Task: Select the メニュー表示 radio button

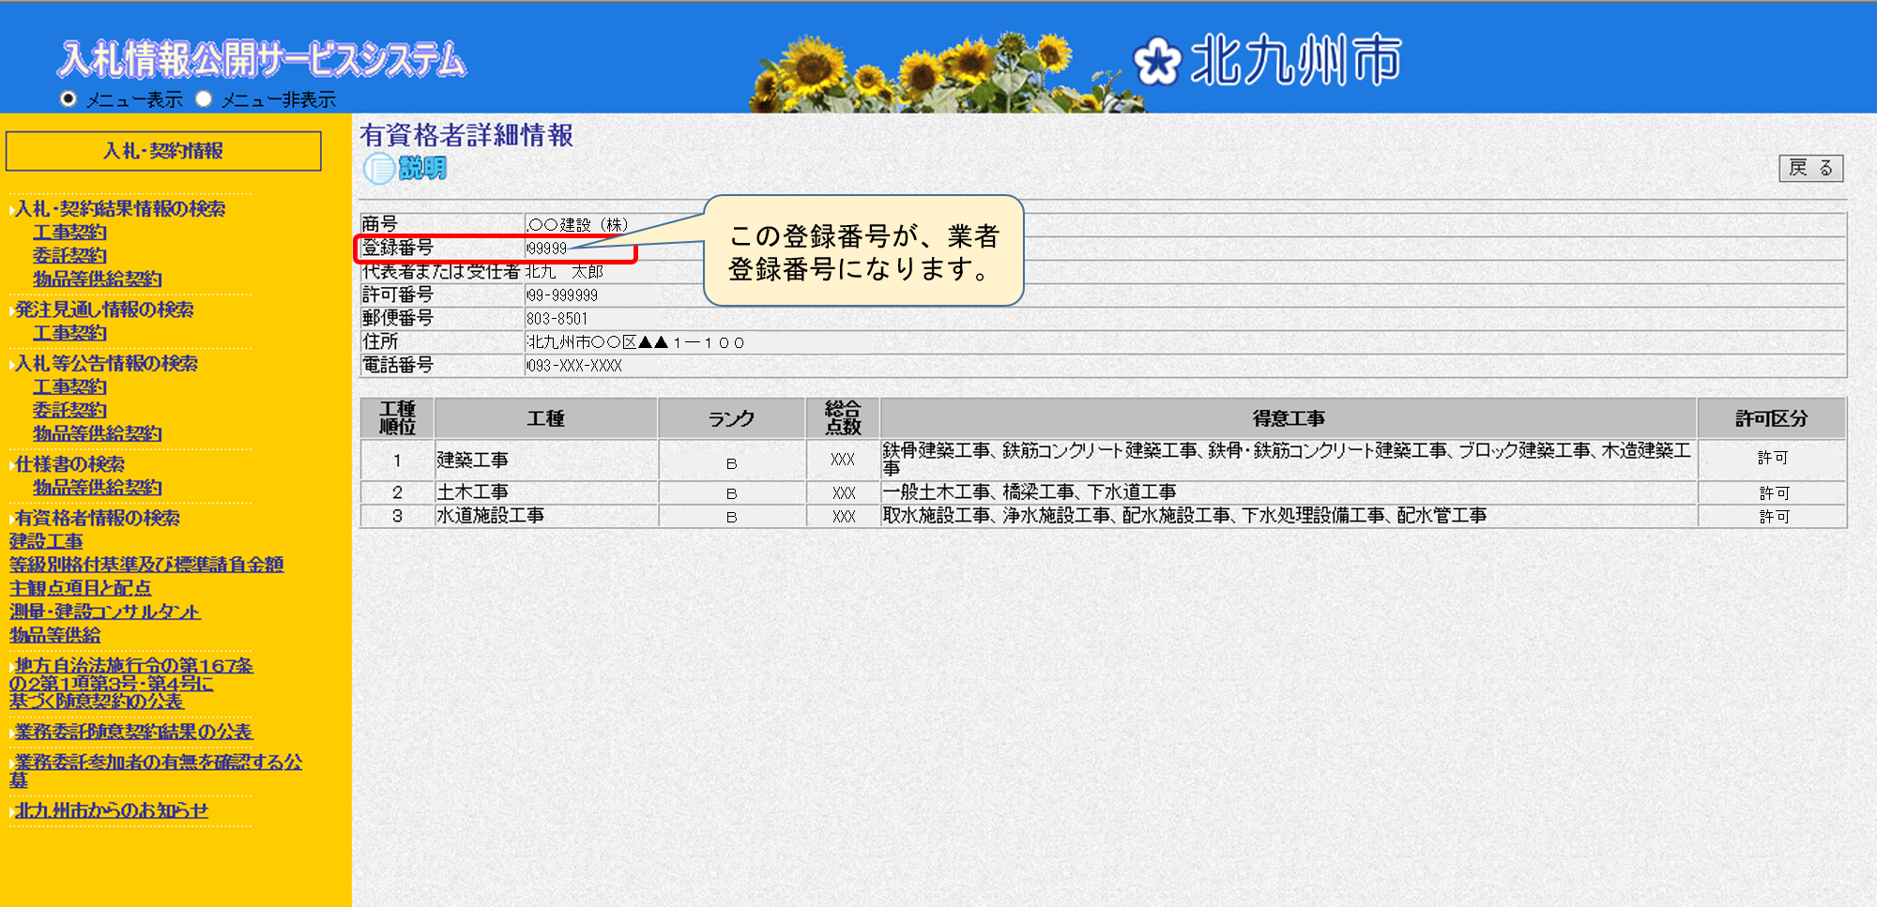Action: 69,98
